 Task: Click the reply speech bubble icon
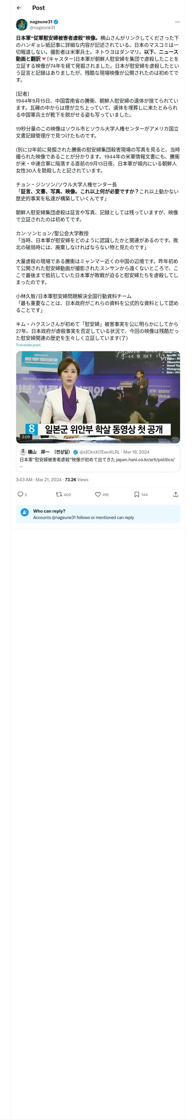point(20,494)
